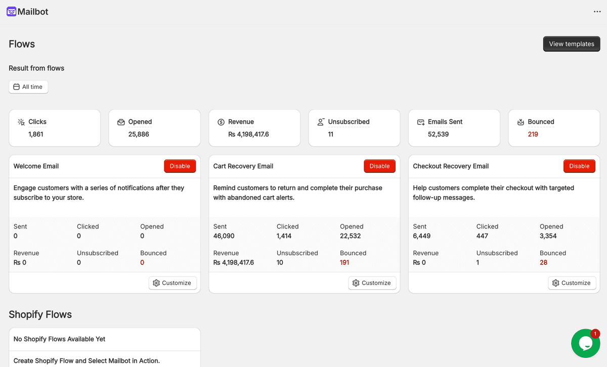
Task: Disable the Checkout Recovery Email flow
Action: 579,166
